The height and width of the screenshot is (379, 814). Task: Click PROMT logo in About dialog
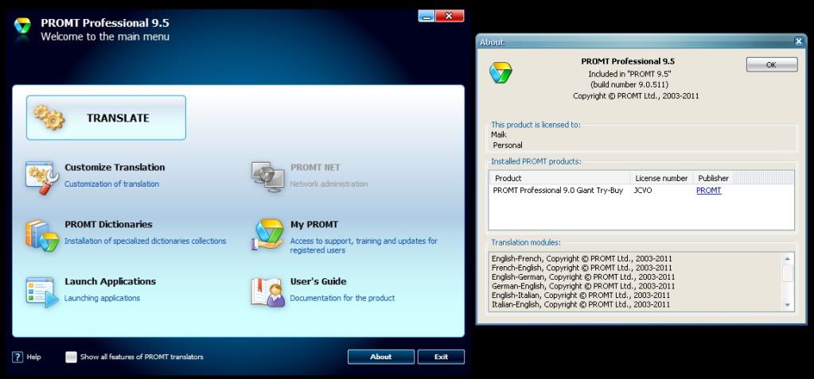(500, 72)
